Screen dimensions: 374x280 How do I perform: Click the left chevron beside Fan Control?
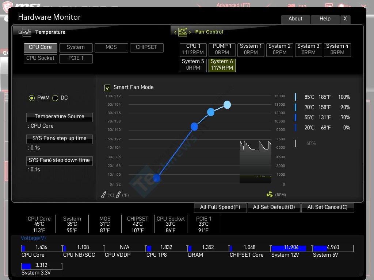pos(175,32)
